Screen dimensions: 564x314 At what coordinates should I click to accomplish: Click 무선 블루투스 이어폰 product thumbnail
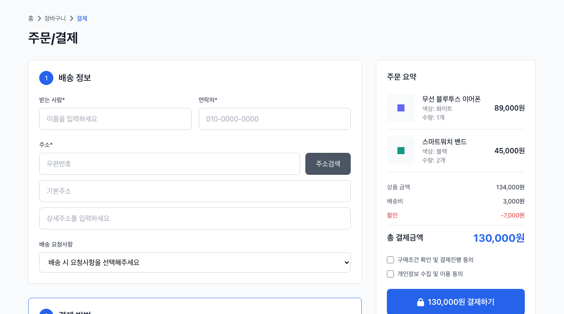point(401,108)
